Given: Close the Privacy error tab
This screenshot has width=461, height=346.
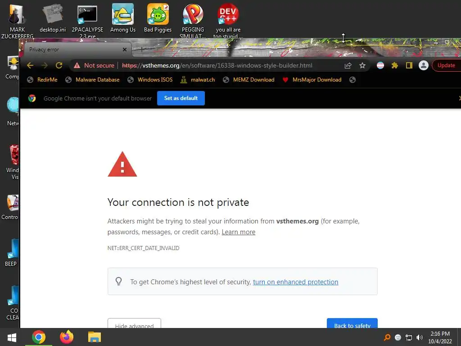Looking at the screenshot, I should click(x=125, y=50).
